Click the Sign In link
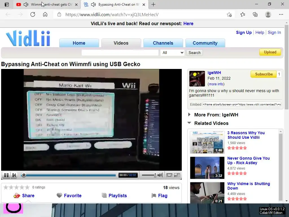This screenshot has width=289, height=217. (274, 32)
